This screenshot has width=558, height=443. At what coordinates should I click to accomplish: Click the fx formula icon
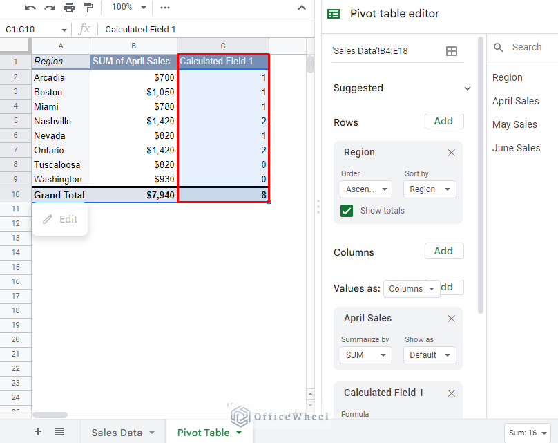click(x=84, y=29)
